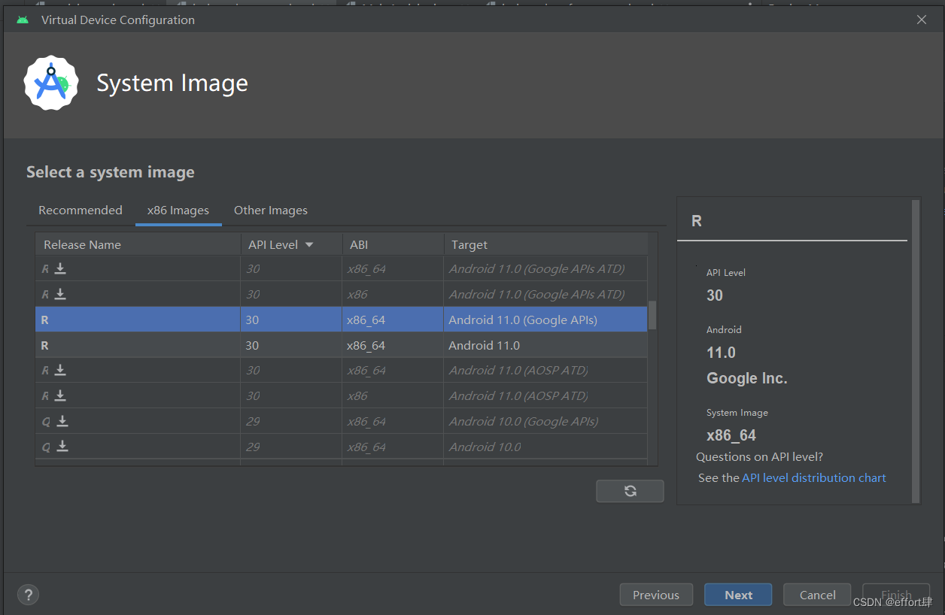
Task: Go to Previous step
Action: (x=656, y=595)
